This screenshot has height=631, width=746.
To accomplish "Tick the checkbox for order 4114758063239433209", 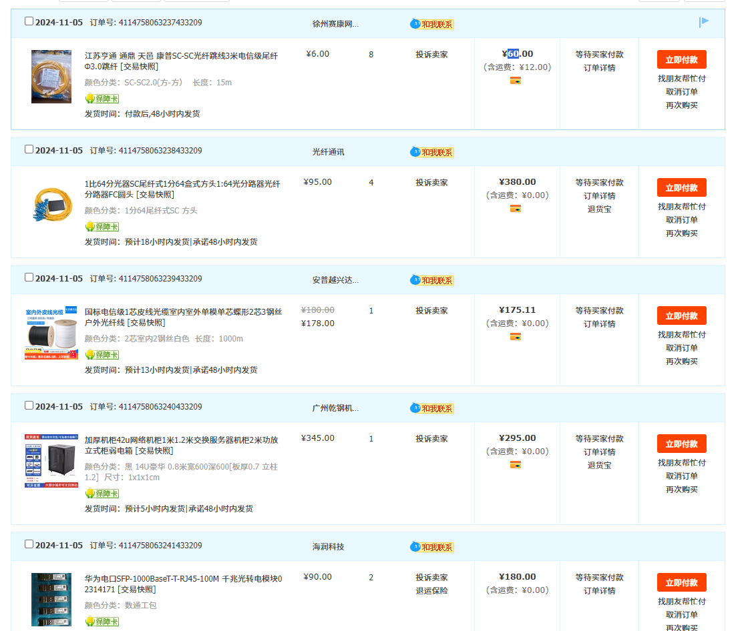I will pyautogui.click(x=29, y=277).
